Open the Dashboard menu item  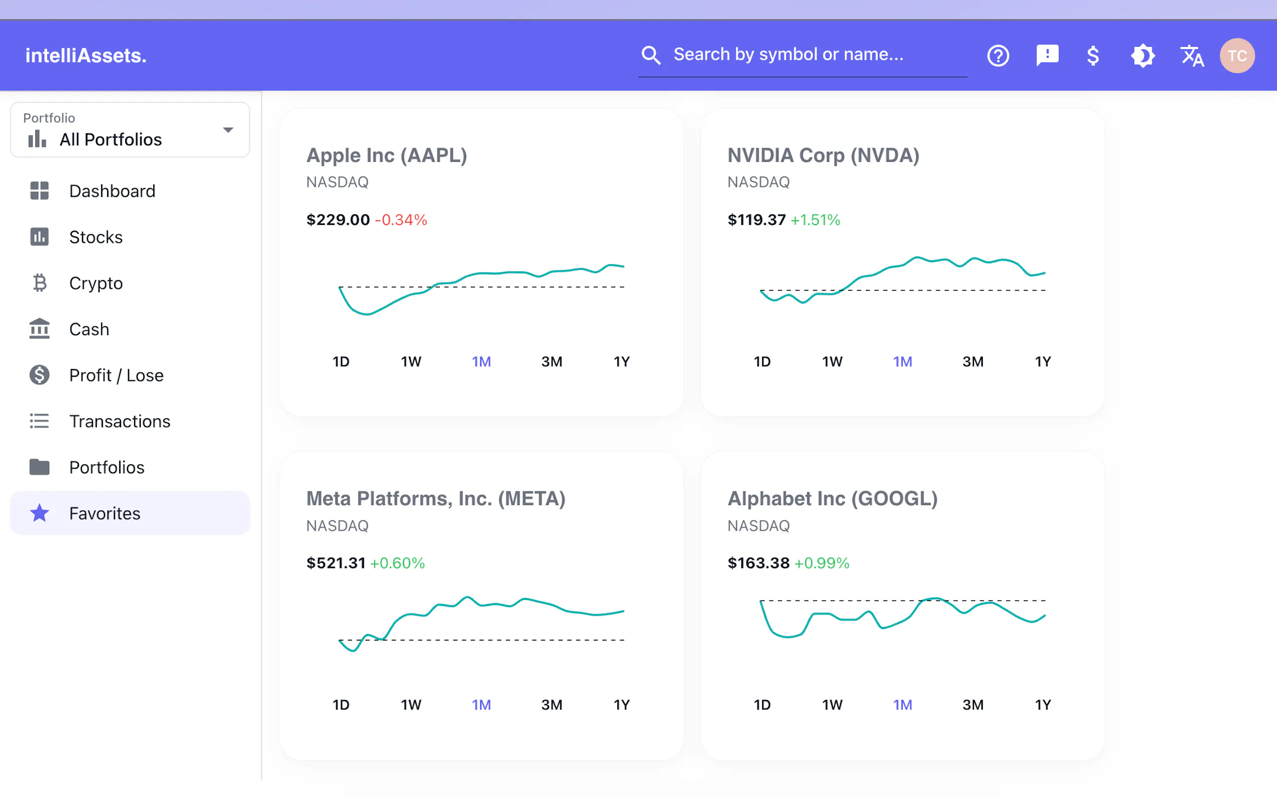tap(112, 190)
